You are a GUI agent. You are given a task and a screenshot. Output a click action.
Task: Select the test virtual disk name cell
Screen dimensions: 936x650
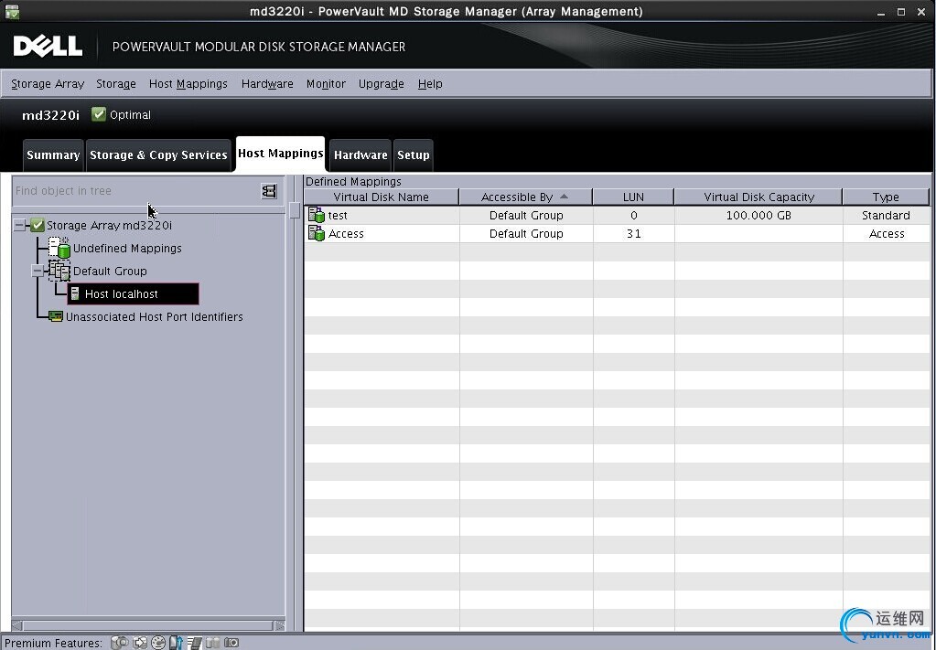tap(382, 215)
